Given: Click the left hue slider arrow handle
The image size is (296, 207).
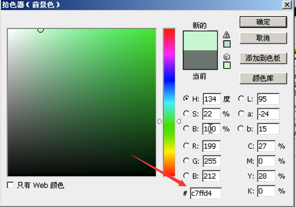Looking at the screenshot, I should 160,121.
